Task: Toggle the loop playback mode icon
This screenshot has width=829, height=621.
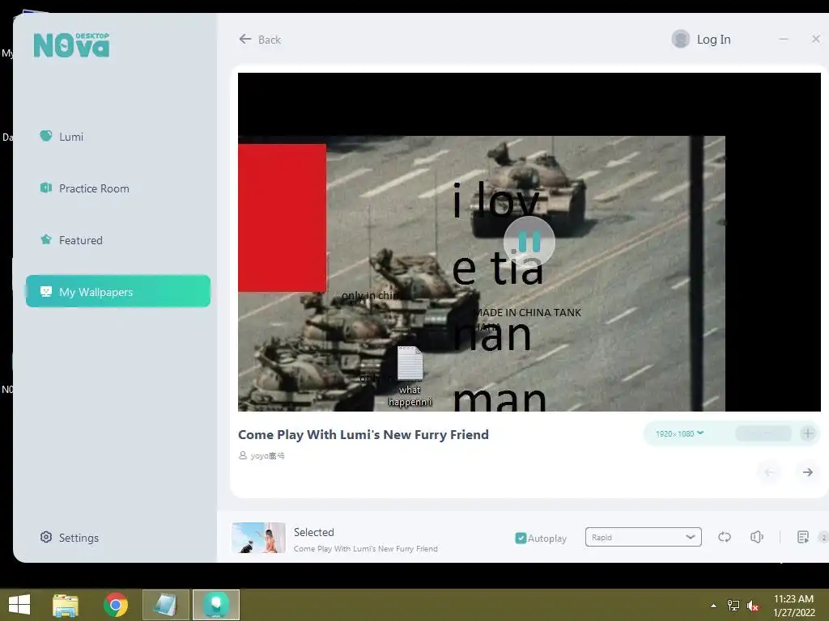Action: (725, 537)
